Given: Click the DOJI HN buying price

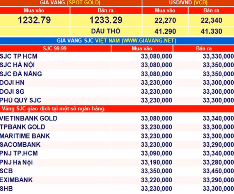Looking at the screenshot, I should (x=156, y=83).
